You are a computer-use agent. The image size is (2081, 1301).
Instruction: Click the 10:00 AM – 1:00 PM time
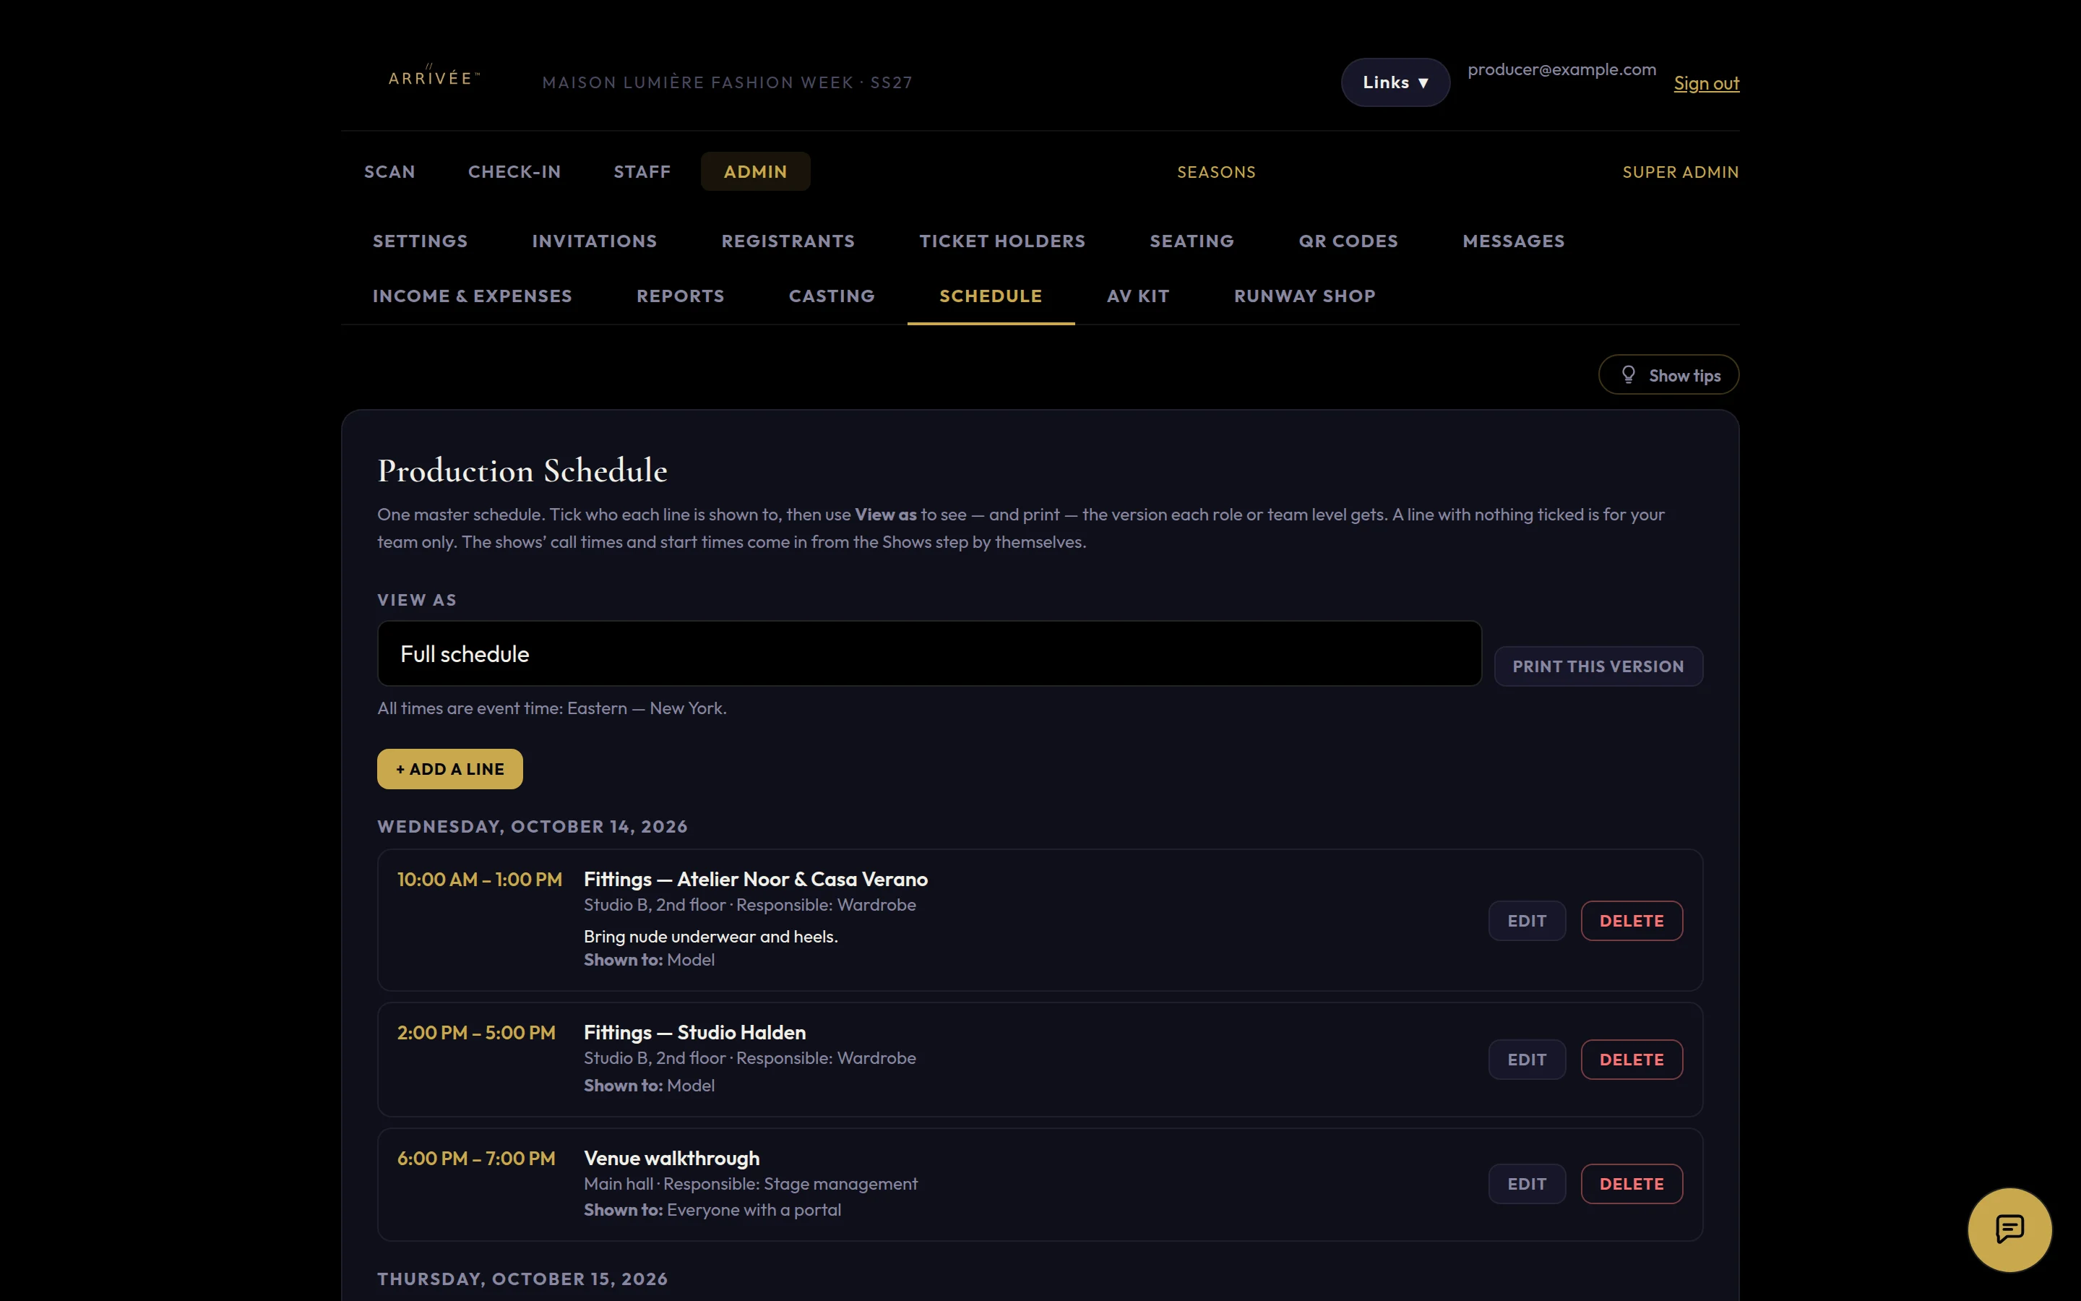coord(480,880)
